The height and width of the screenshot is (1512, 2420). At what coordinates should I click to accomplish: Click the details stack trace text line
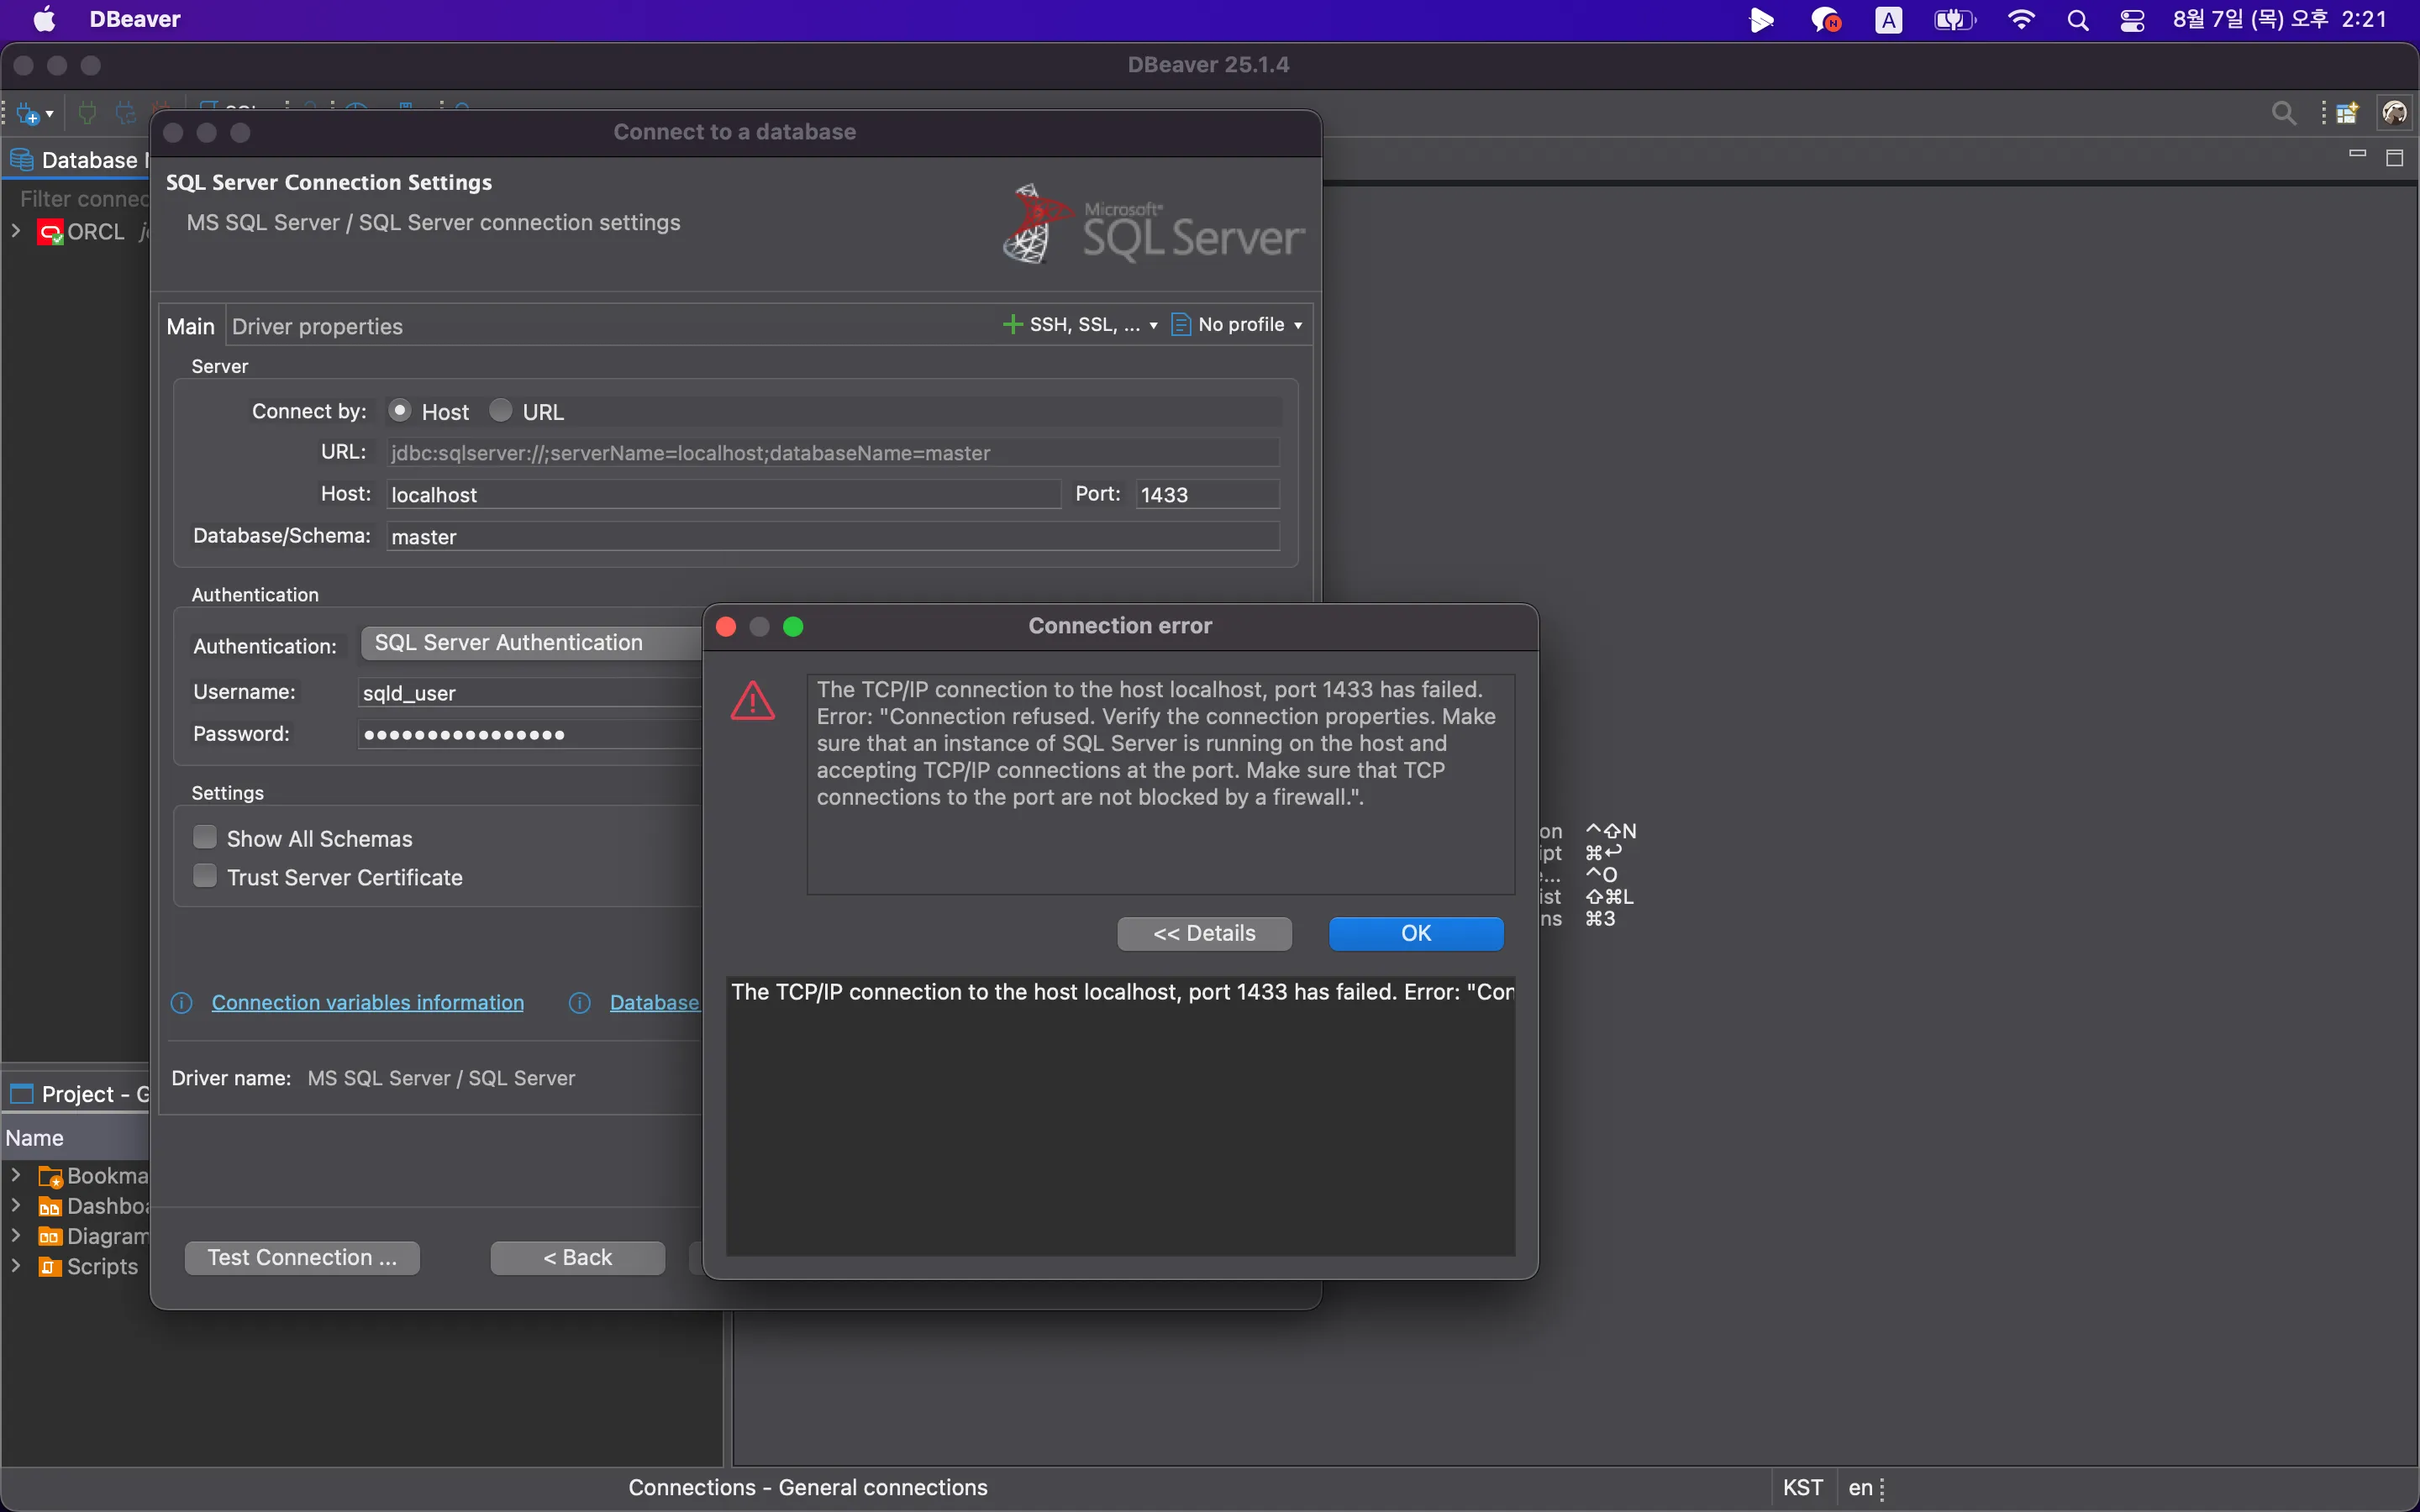tap(1121, 992)
